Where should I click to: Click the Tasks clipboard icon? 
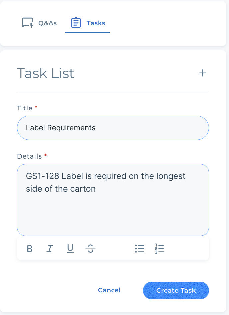76,23
